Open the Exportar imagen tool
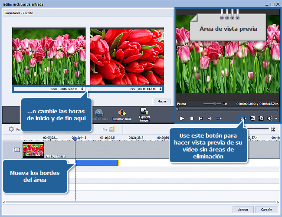 tap(144, 114)
